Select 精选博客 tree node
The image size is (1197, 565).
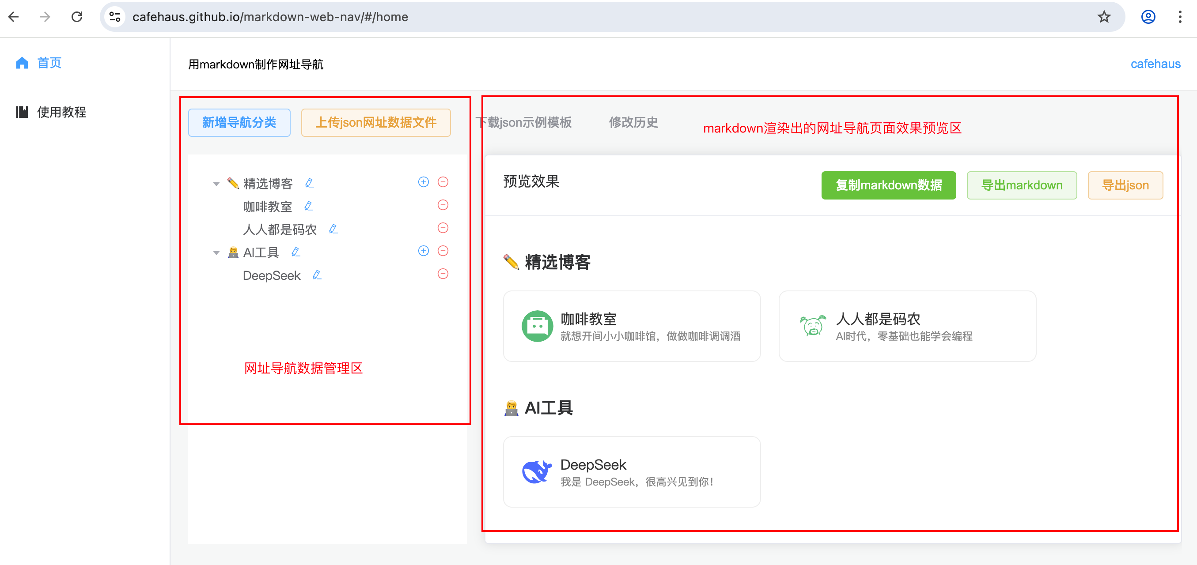pos(268,183)
